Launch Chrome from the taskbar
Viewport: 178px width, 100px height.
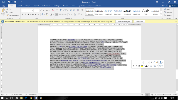[x=31, y=98]
